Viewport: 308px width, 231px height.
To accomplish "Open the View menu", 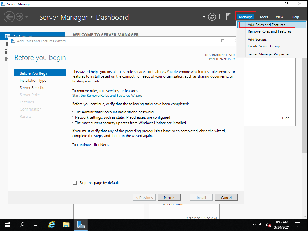I will [x=279, y=17].
